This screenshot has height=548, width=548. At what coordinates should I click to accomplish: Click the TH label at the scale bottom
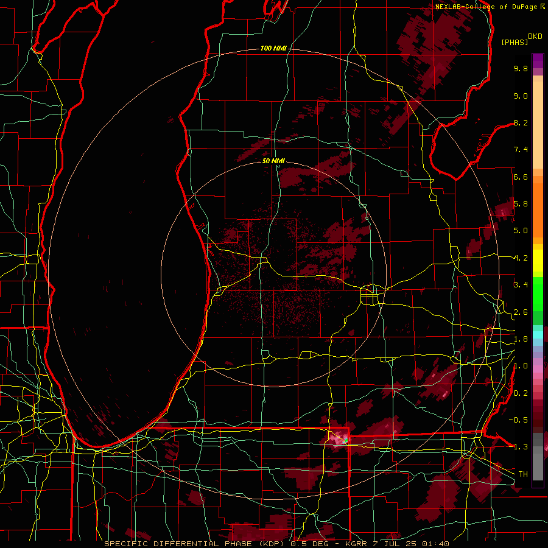click(523, 474)
